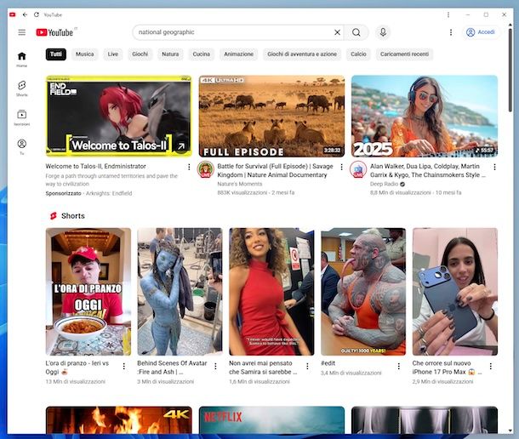Open options for Battle for Survival video
519x439 pixels.
coord(341,167)
